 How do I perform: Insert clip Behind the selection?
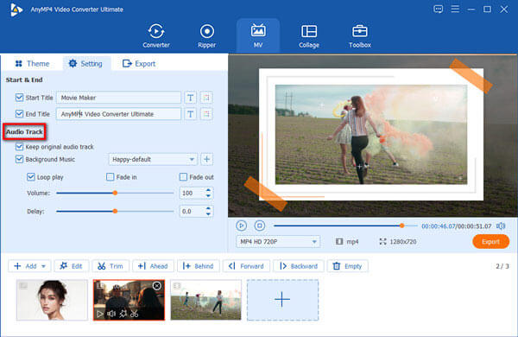(x=199, y=266)
